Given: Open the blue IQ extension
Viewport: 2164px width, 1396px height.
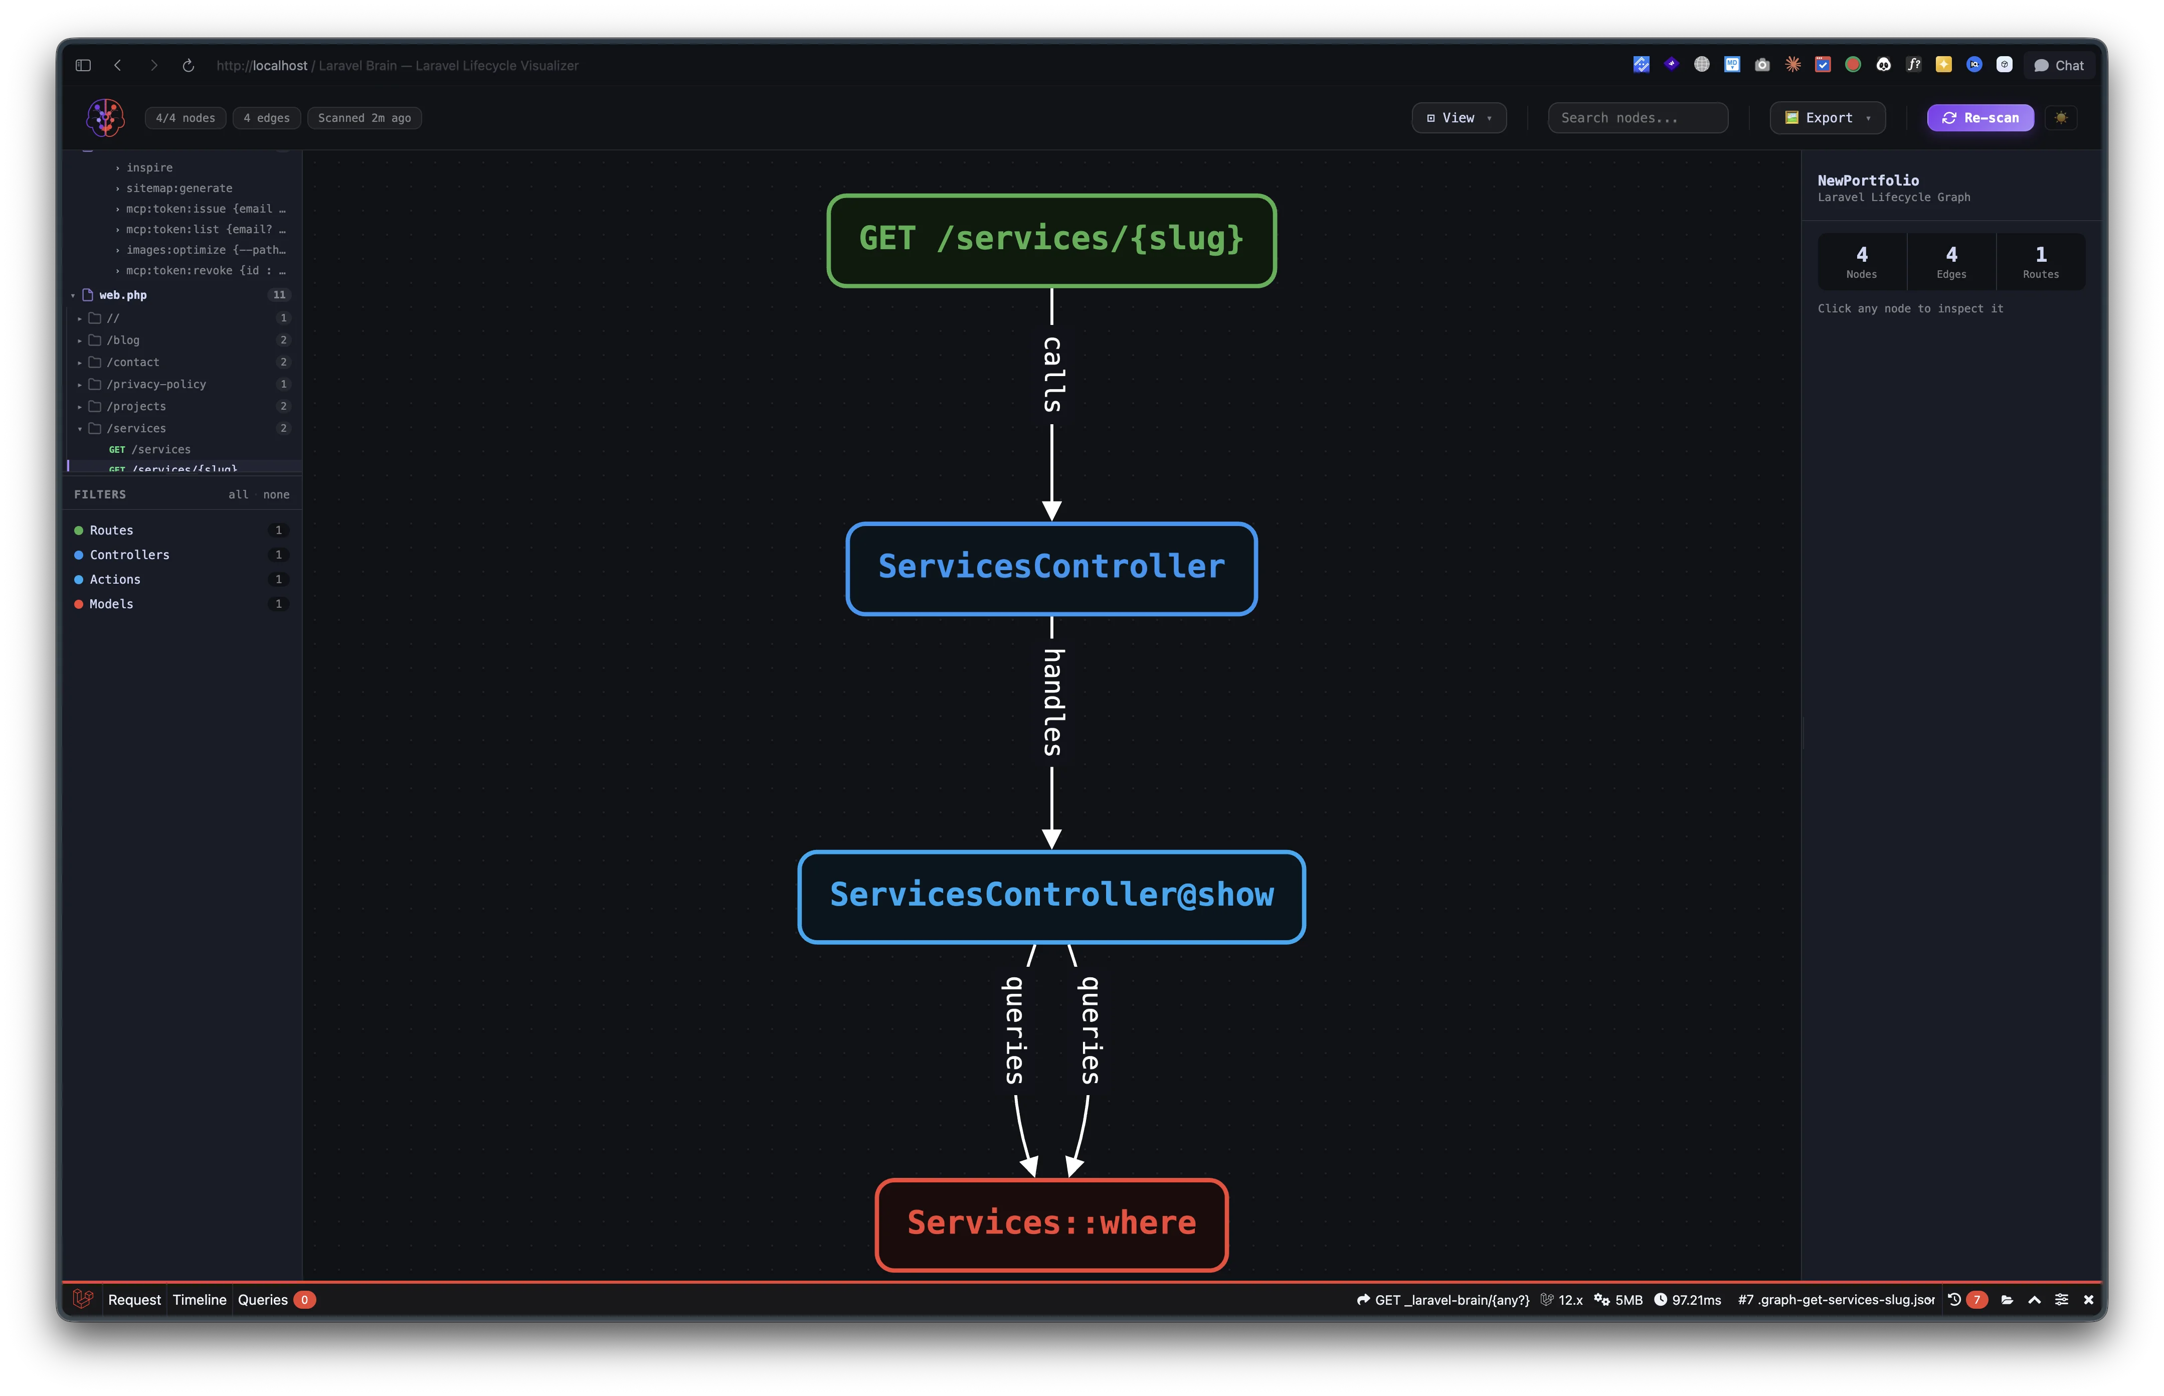Looking at the screenshot, I should tap(1973, 64).
